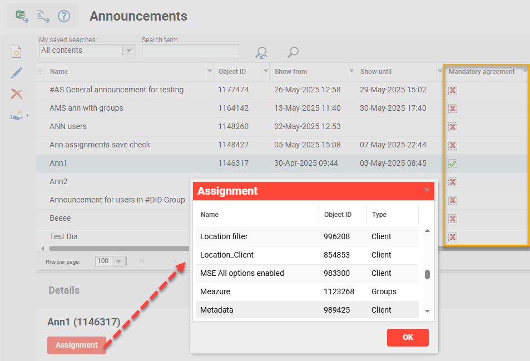This screenshot has height=361, width=530.
Task: Click the Export to Excel icon
Action: point(21,16)
